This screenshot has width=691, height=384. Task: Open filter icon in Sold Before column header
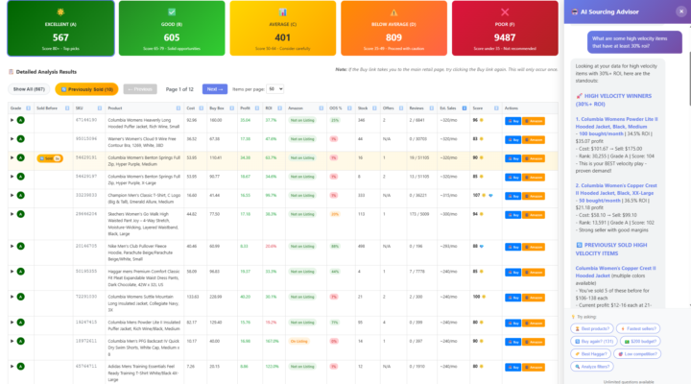67,108
